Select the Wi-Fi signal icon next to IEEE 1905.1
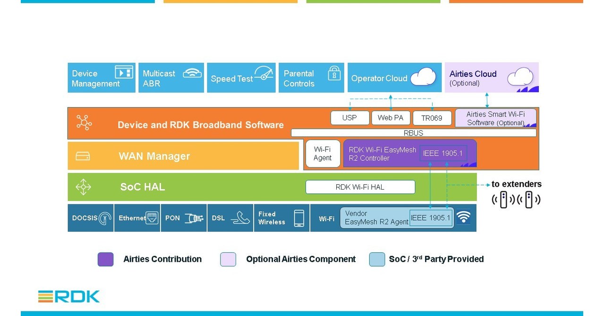The image size is (604, 316). tap(464, 217)
